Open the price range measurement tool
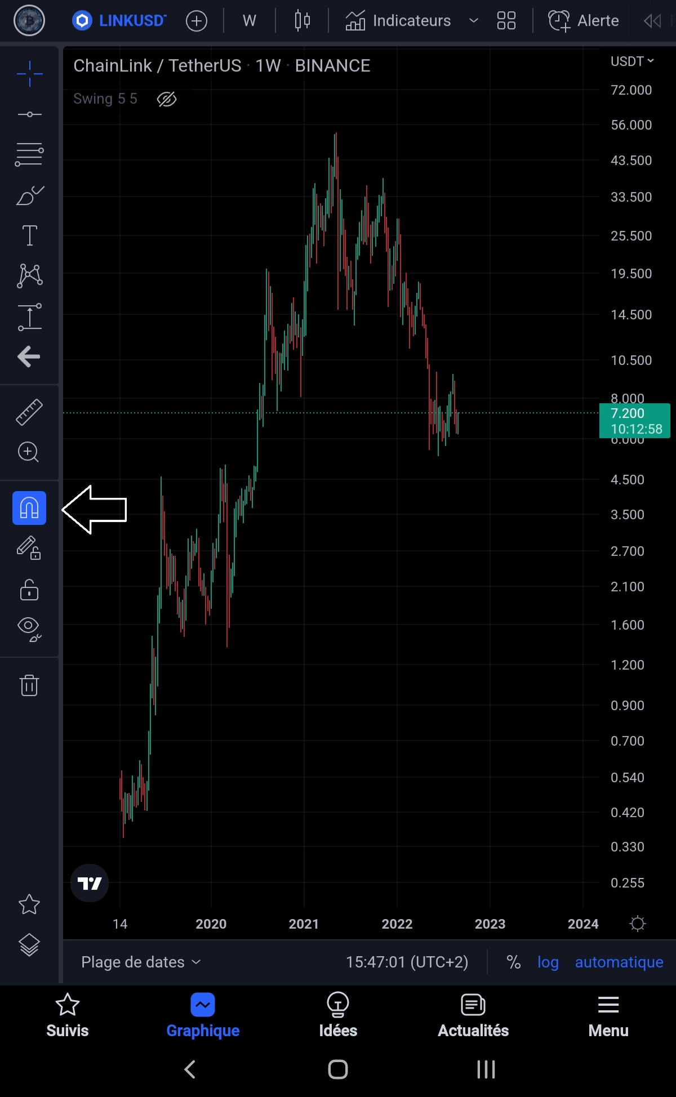This screenshot has height=1097, width=676. (29, 316)
